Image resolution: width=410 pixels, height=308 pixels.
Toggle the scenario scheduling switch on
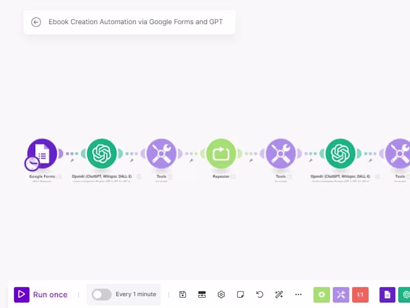[101, 294]
